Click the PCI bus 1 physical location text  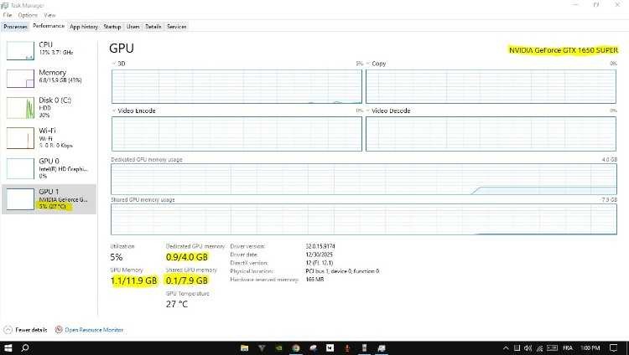342,271
